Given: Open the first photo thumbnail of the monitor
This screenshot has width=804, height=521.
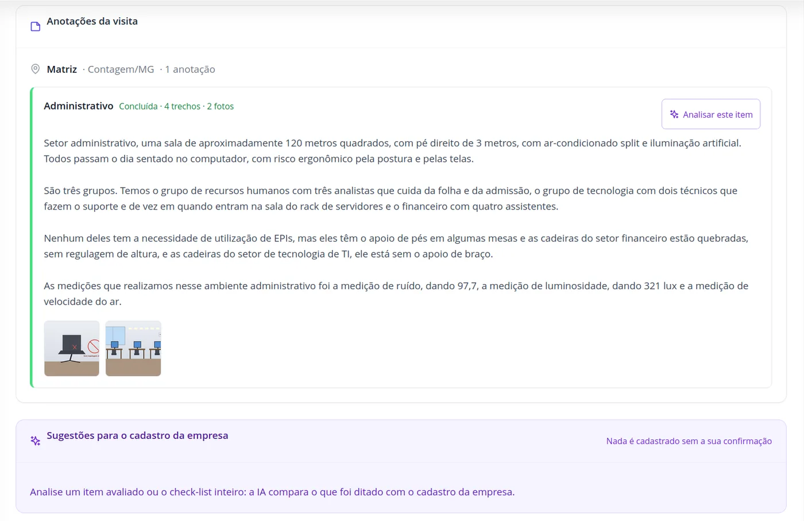Looking at the screenshot, I should tap(72, 348).
